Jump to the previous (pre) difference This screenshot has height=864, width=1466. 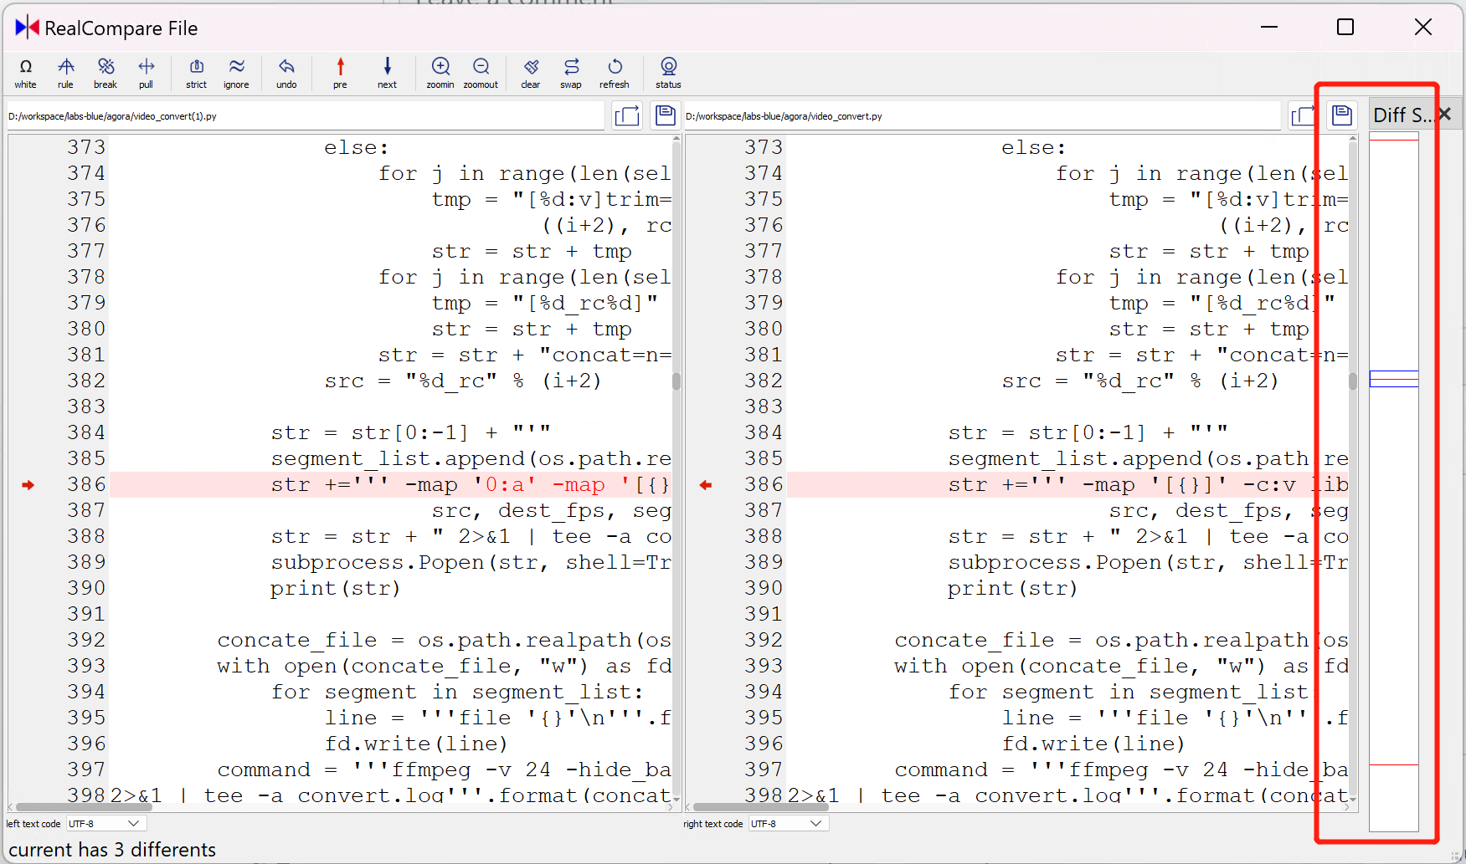tap(340, 73)
